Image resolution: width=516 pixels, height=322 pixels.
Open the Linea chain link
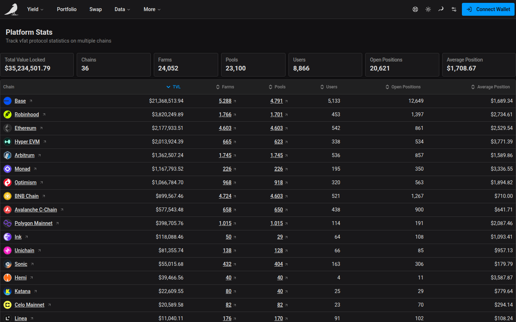pos(21,318)
